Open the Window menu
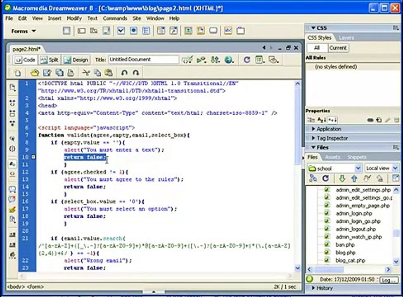The image size is (403, 297). click(x=155, y=18)
